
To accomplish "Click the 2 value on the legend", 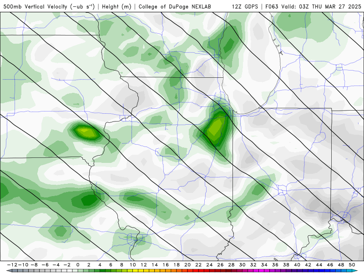I will (x=89, y=265).
